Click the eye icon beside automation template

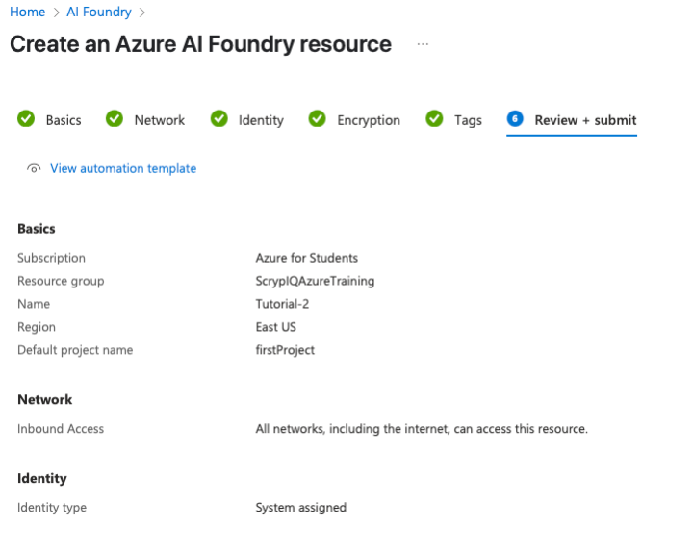pyautogui.click(x=34, y=168)
